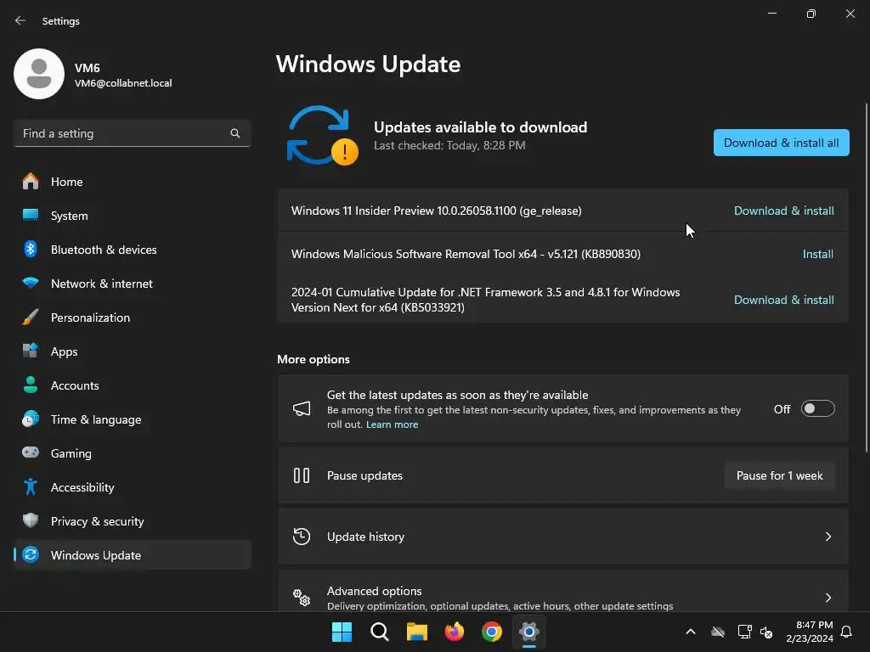Click the pause icon beside Pause updates
Screen dimensions: 870x652
tap(302, 475)
